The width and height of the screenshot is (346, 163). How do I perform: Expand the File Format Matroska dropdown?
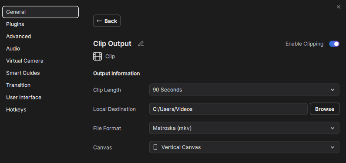click(x=244, y=128)
